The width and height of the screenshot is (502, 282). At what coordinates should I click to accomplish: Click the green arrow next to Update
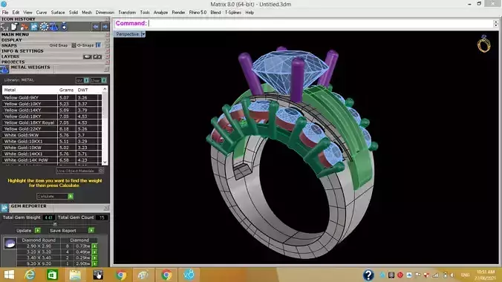pyautogui.click(x=37, y=231)
